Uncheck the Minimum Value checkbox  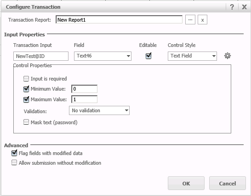tap(26, 89)
